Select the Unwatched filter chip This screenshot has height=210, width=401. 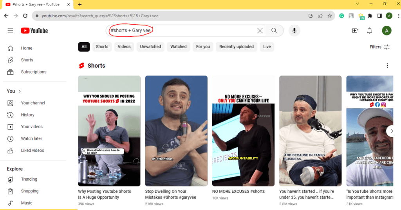point(150,47)
